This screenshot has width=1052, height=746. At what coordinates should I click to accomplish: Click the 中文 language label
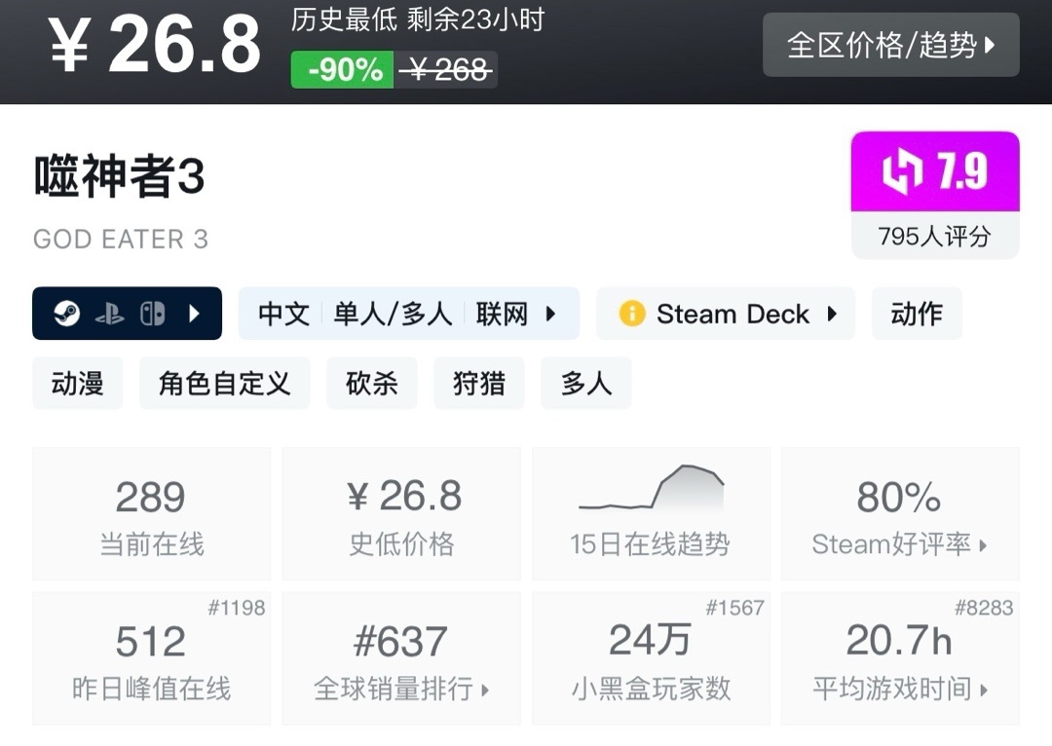pos(283,314)
